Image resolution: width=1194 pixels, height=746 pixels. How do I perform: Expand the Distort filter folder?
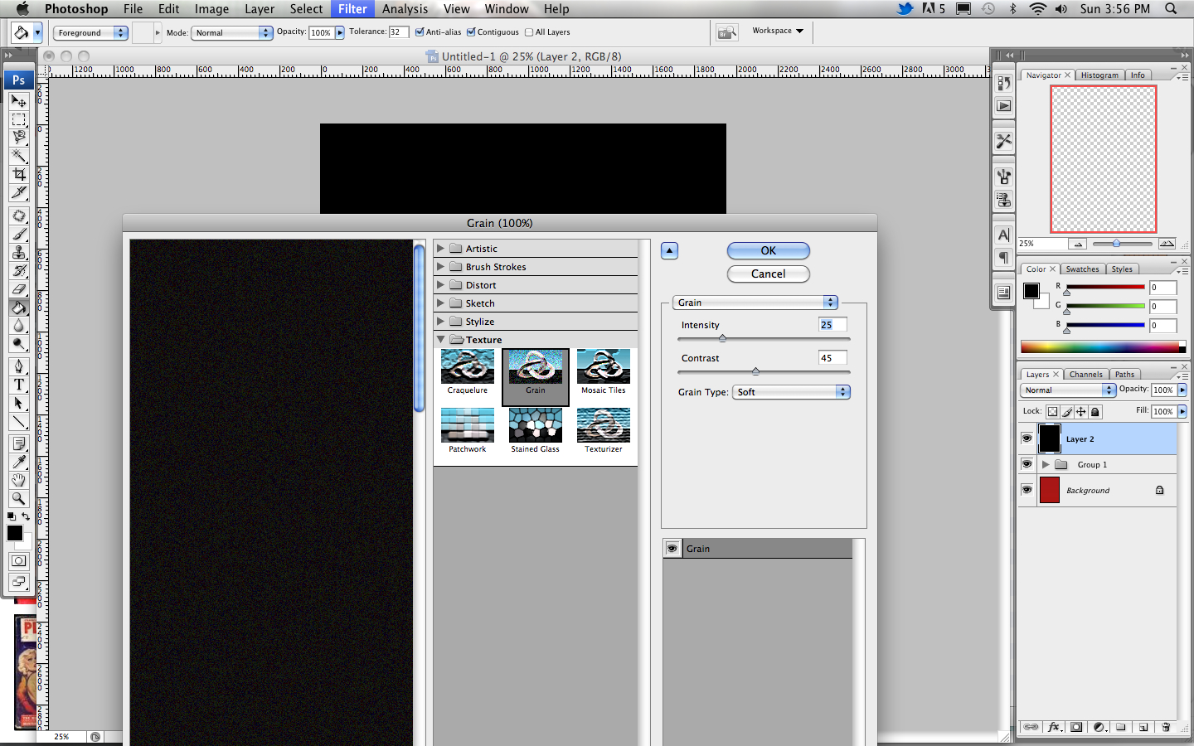[x=441, y=284]
